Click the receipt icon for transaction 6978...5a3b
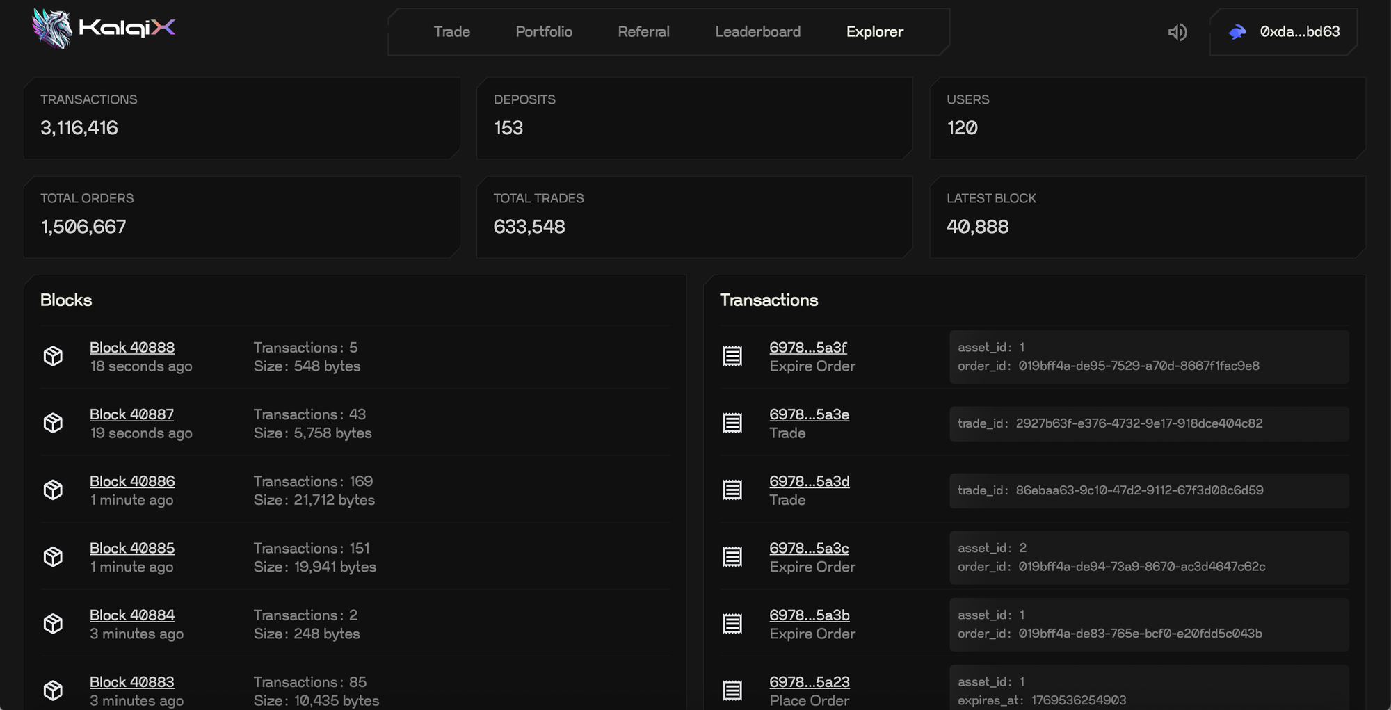 tap(732, 624)
